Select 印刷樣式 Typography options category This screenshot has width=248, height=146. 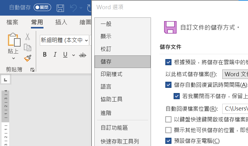pyautogui.click(x=122, y=74)
